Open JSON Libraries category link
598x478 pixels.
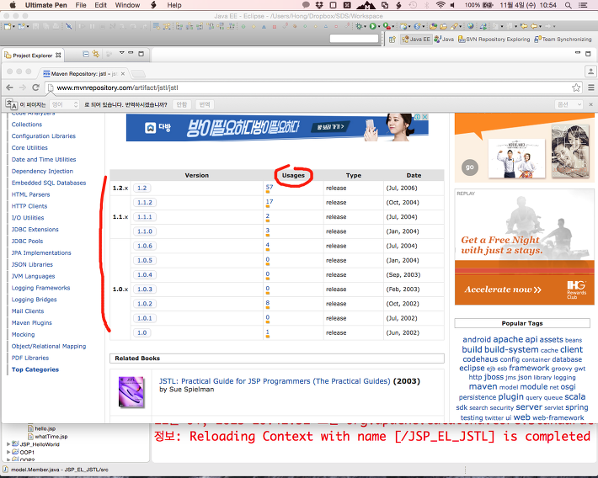32,264
